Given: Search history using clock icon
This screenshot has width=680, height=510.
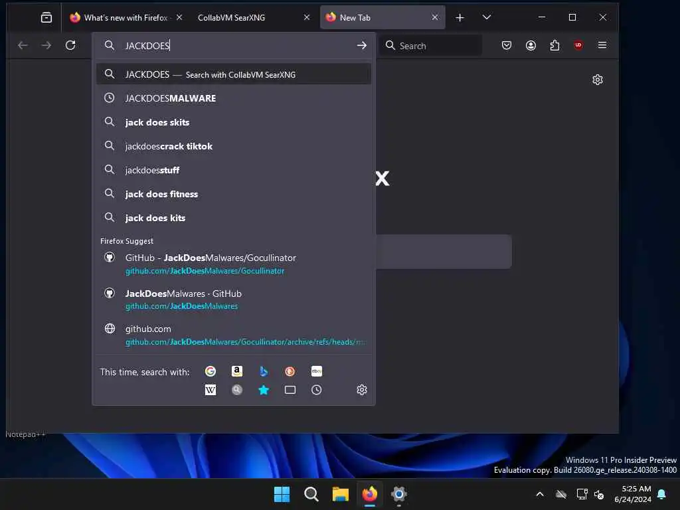Looking at the screenshot, I should click(x=317, y=390).
